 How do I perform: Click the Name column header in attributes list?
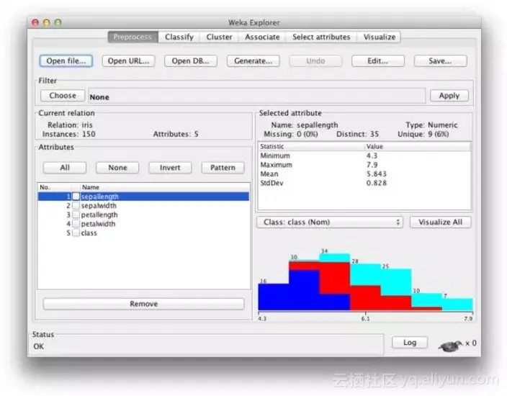click(165, 187)
